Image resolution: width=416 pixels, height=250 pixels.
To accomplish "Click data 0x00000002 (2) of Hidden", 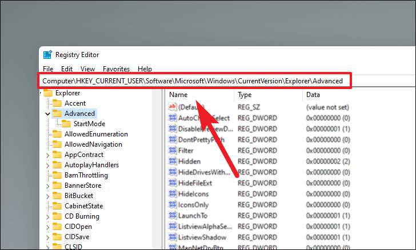I will [x=328, y=162].
